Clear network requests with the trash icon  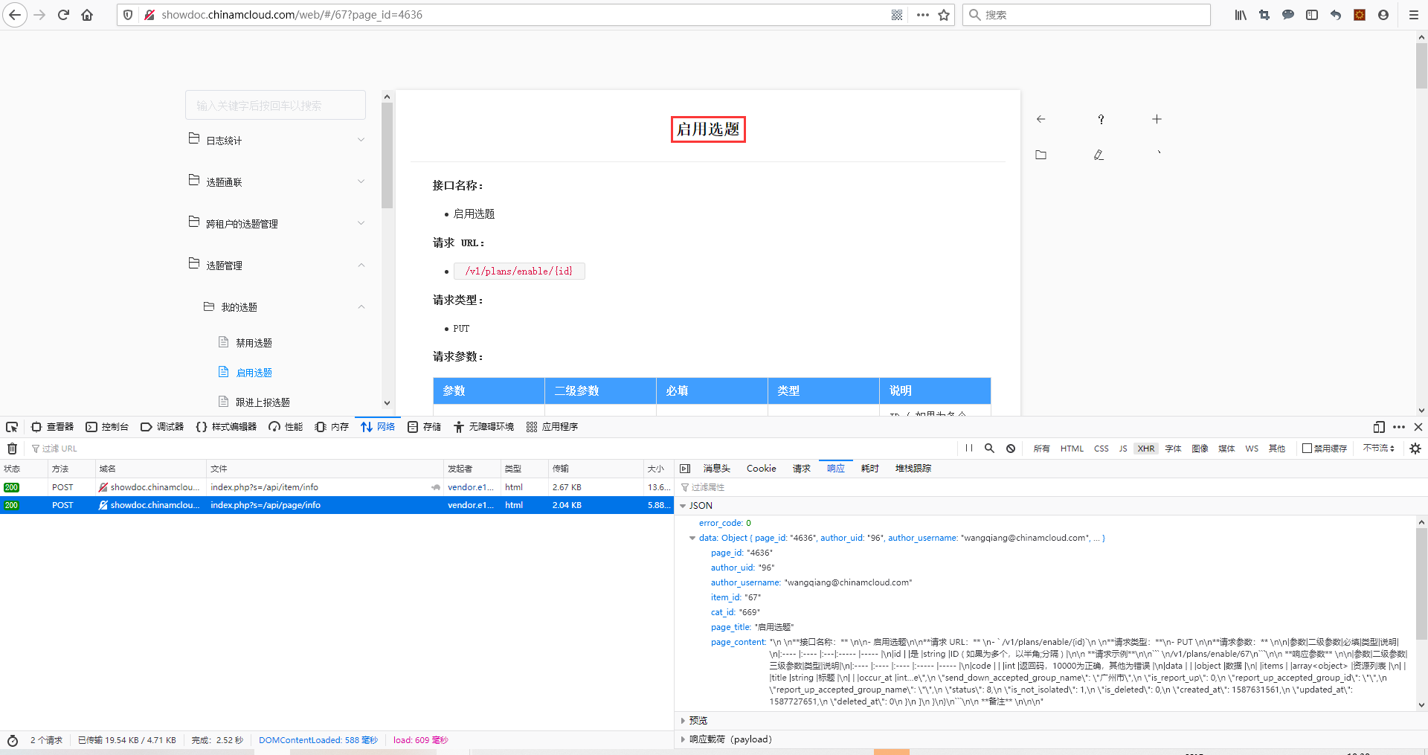pyautogui.click(x=12, y=449)
